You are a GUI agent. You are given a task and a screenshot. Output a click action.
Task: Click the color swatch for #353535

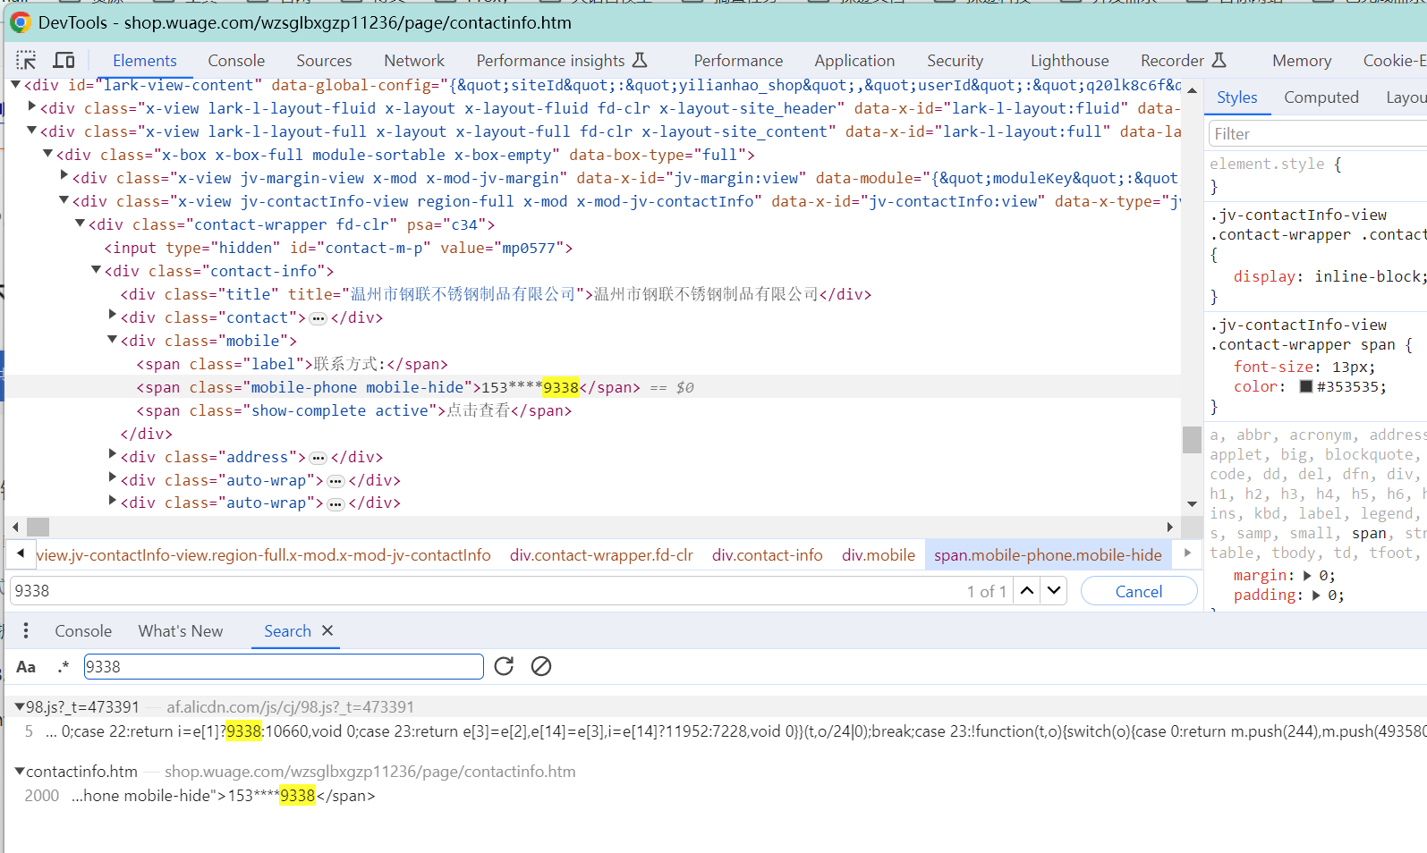[x=1306, y=387]
